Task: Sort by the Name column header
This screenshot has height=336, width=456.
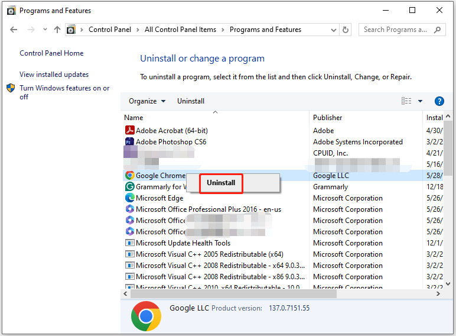Action: click(x=215, y=117)
